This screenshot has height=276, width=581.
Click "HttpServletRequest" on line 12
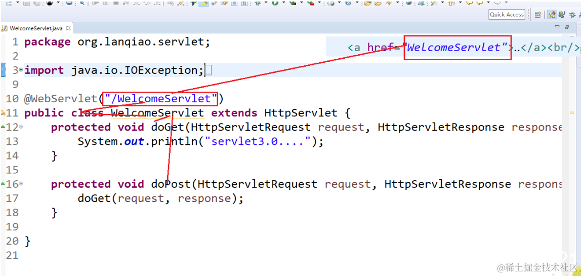(x=251, y=127)
